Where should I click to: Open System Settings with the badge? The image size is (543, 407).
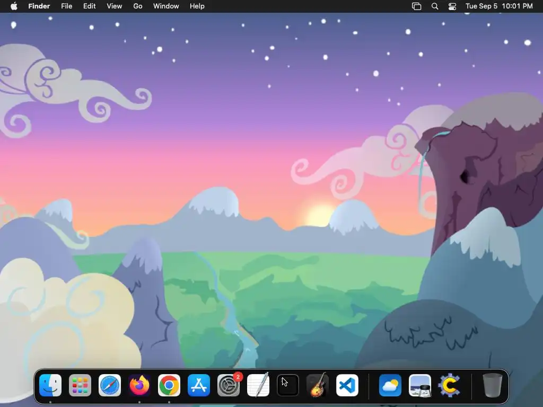(x=229, y=385)
